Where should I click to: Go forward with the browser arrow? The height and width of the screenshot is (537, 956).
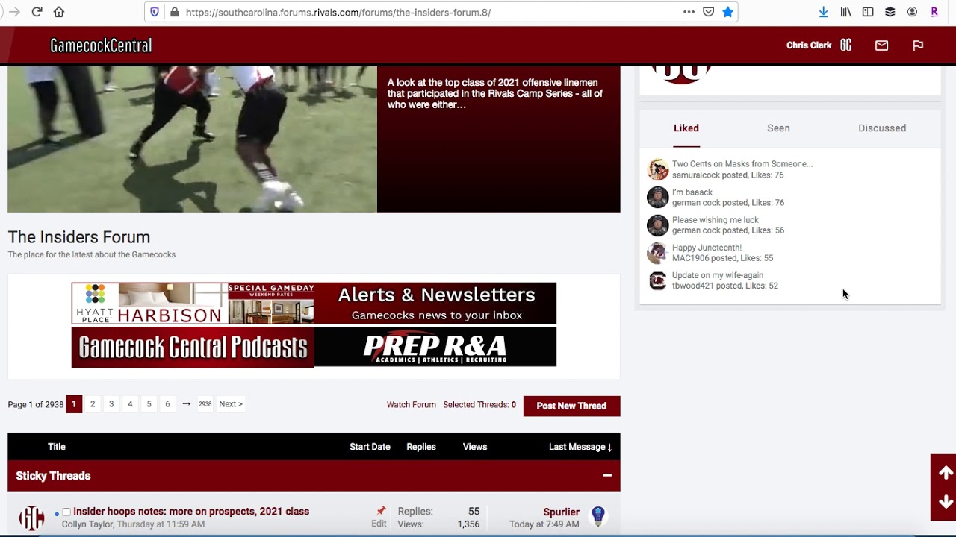pos(14,12)
